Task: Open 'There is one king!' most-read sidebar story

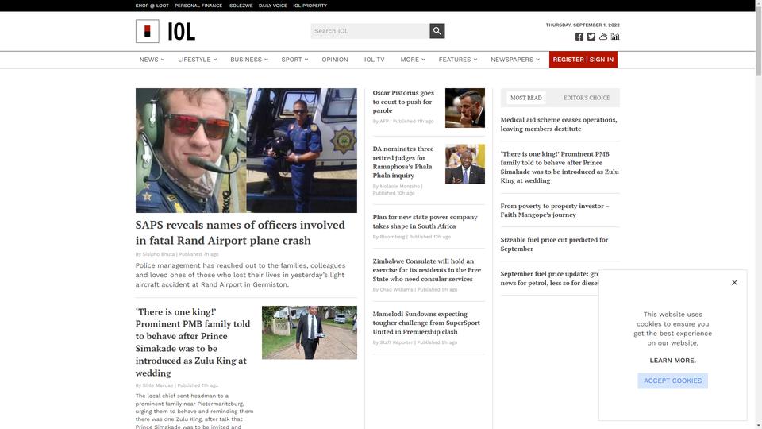Action: [560, 167]
